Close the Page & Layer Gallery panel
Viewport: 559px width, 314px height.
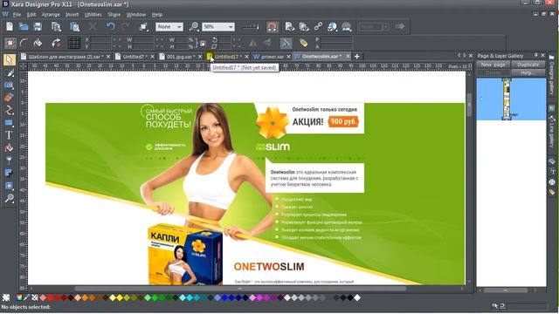tap(542, 55)
